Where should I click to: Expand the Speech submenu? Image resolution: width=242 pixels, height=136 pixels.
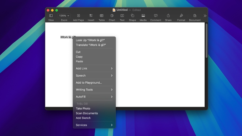point(94,75)
